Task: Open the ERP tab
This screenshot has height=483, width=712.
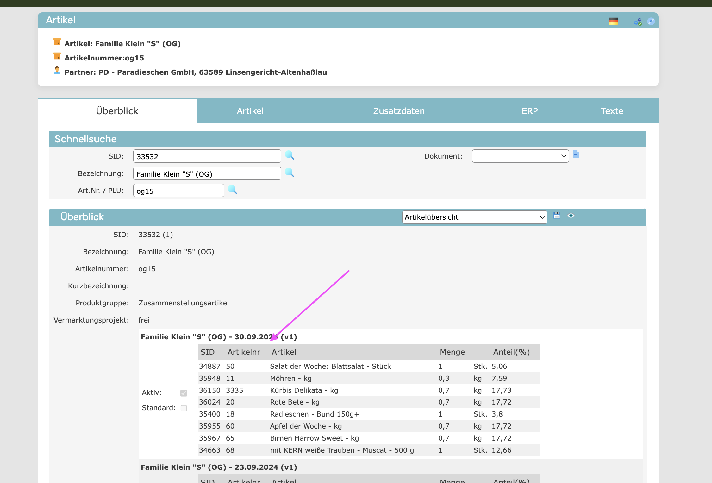Action: pos(529,111)
